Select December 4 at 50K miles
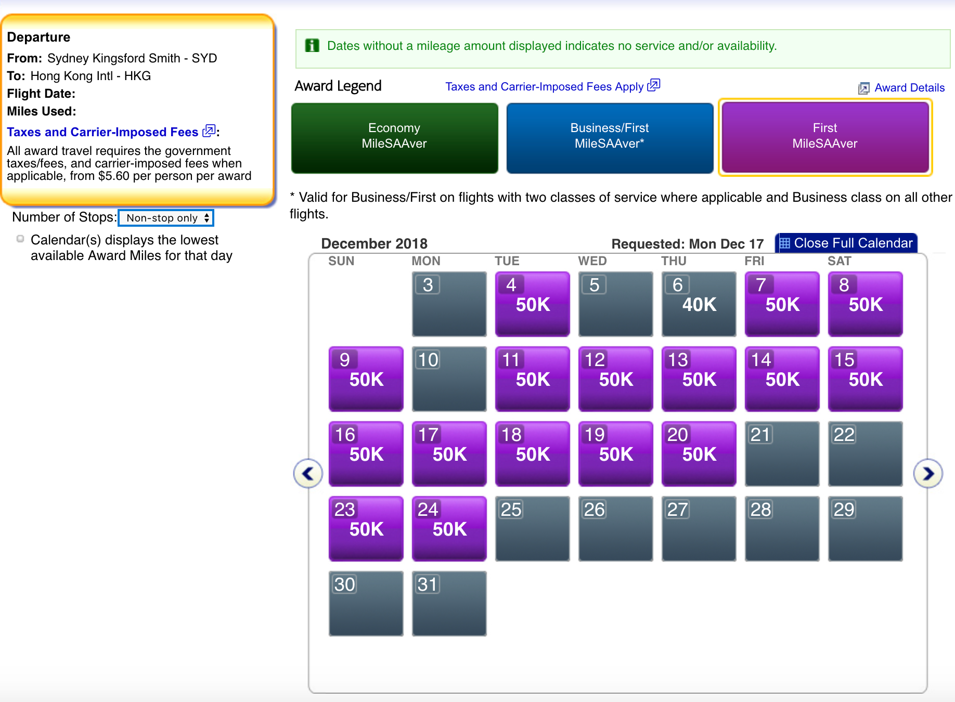This screenshot has height=702, width=955. pyautogui.click(x=532, y=304)
